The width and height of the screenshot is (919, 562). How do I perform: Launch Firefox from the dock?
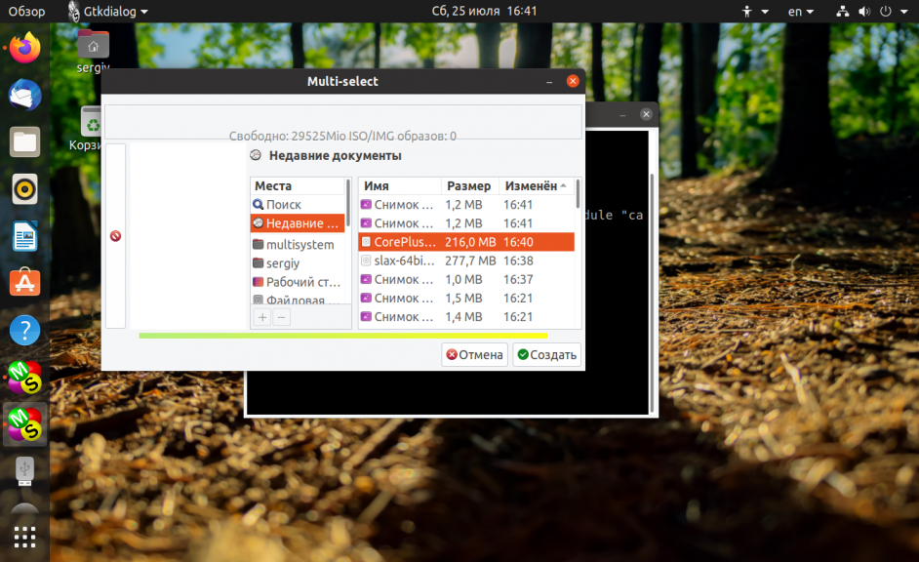pos(25,48)
